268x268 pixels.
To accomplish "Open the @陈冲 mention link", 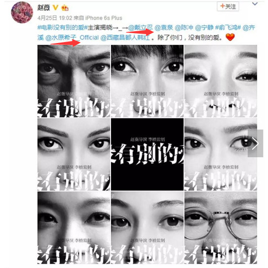I will tap(184, 28).
